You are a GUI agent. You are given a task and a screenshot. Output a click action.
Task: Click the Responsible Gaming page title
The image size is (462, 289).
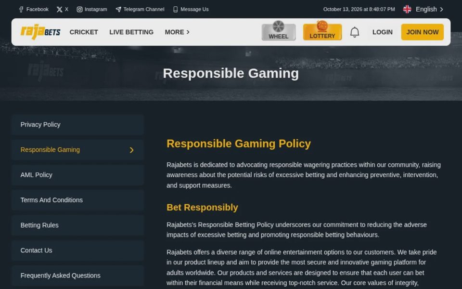click(231, 73)
